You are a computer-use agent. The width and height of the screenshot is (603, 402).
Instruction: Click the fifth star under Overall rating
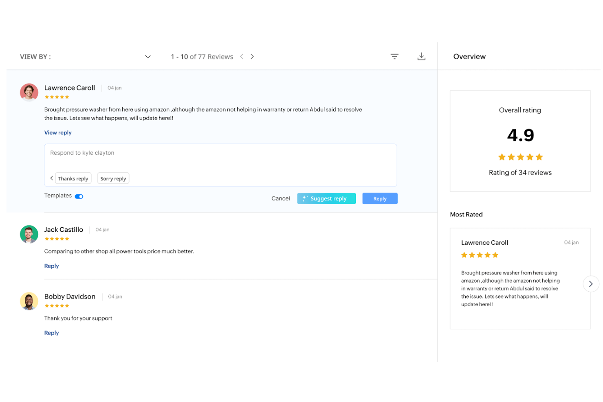coord(539,157)
